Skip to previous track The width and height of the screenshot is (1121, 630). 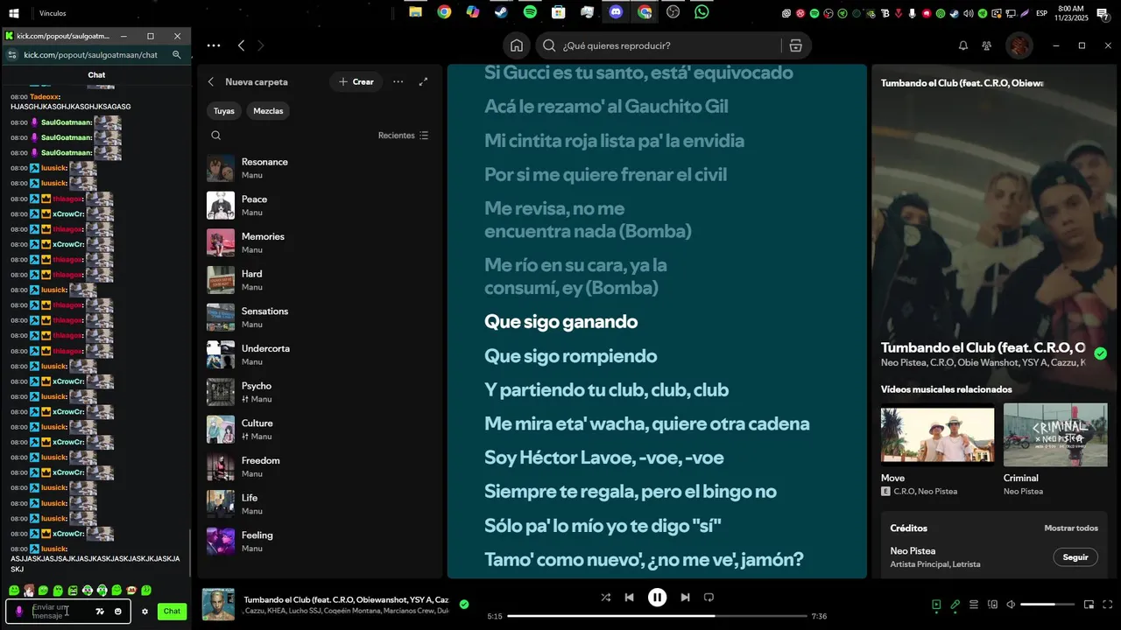pyautogui.click(x=629, y=598)
